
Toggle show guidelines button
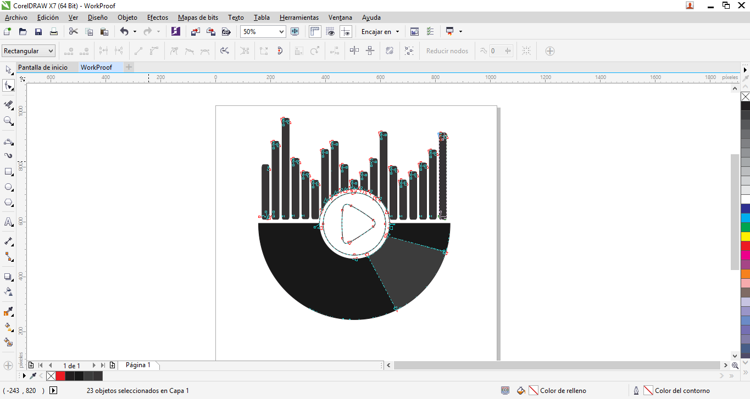click(x=346, y=32)
